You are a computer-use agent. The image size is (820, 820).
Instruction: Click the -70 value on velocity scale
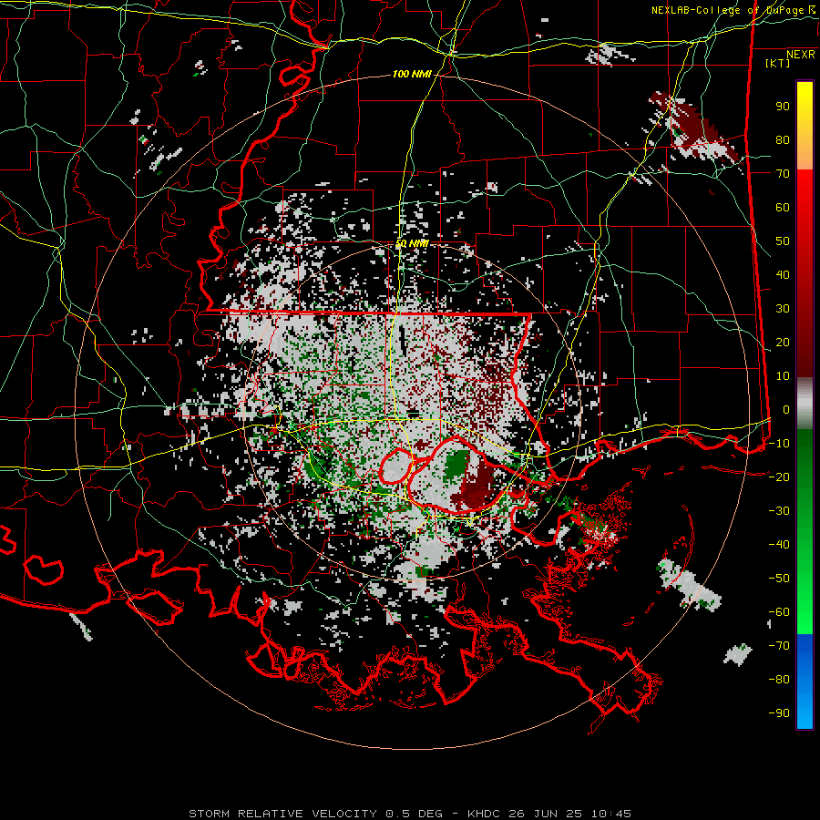[779, 646]
